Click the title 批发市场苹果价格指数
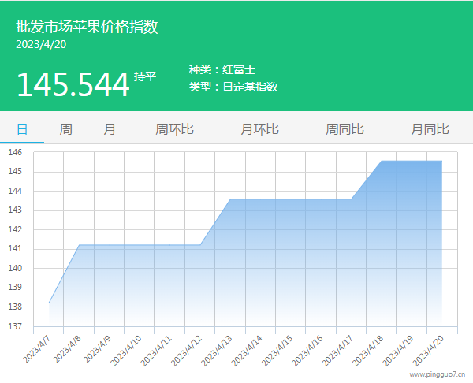 87,26
